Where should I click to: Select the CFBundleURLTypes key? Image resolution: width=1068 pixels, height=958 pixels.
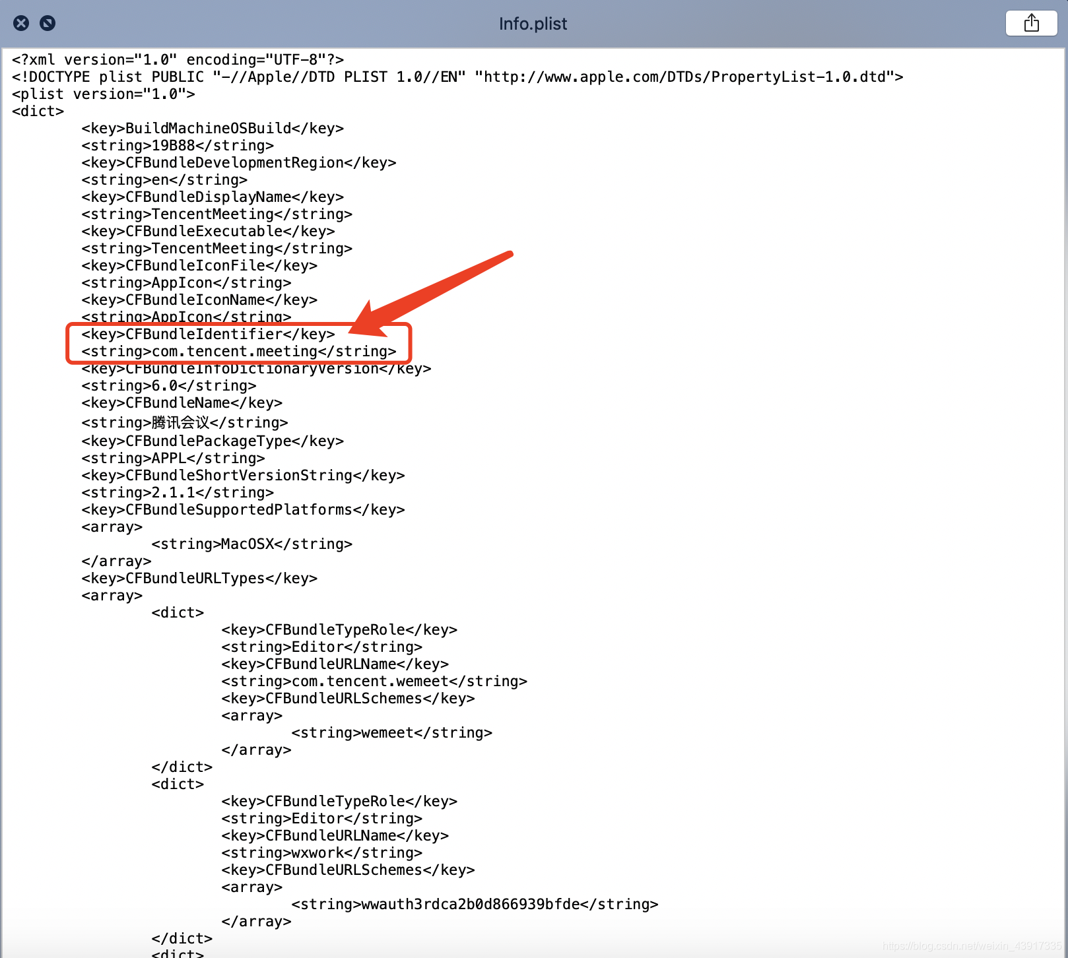click(199, 578)
